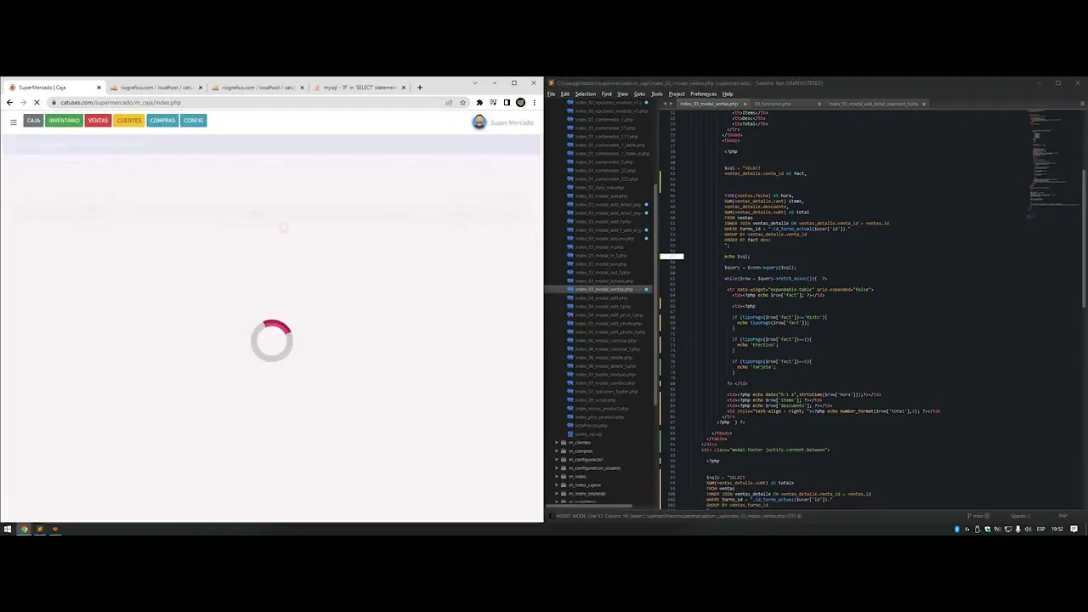Open index_03_modal_arqueo.php in the sidebar

click(x=604, y=238)
